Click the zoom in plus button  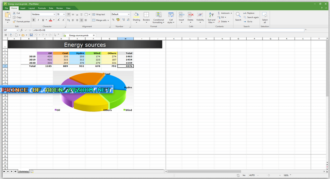pyautogui.click(x=280, y=175)
